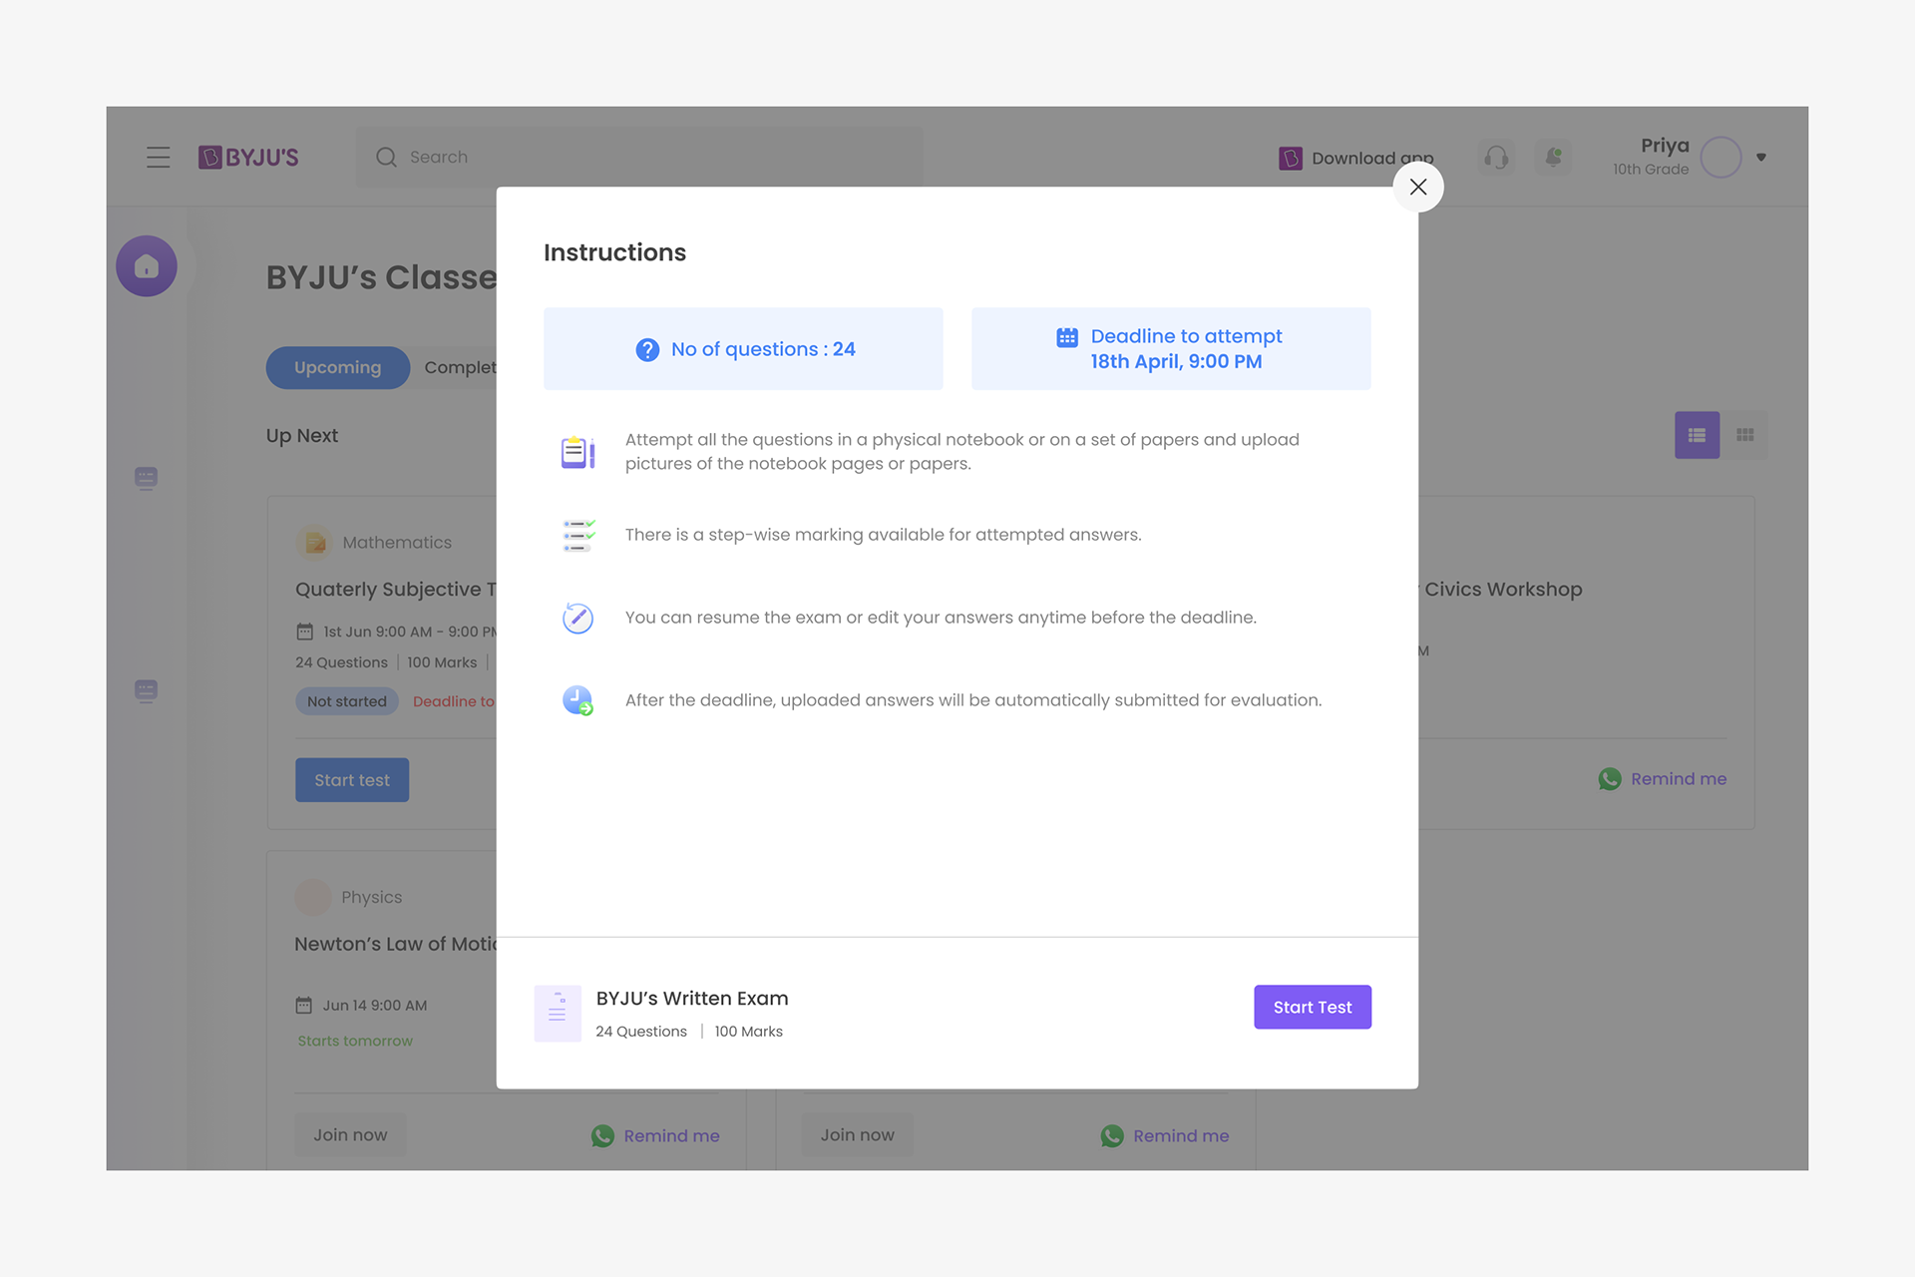Screen dimensions: 1915x1277
Task: Click calendar icon beside Jun 14
Action: pyautogui.click(x=303, y=1006)
